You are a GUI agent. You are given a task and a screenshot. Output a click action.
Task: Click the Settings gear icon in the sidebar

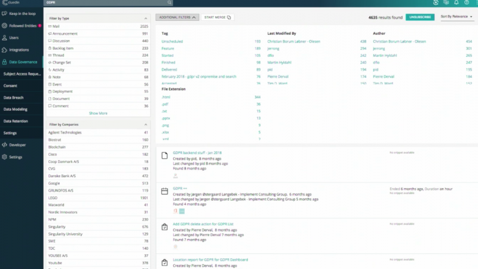(4, 157)
